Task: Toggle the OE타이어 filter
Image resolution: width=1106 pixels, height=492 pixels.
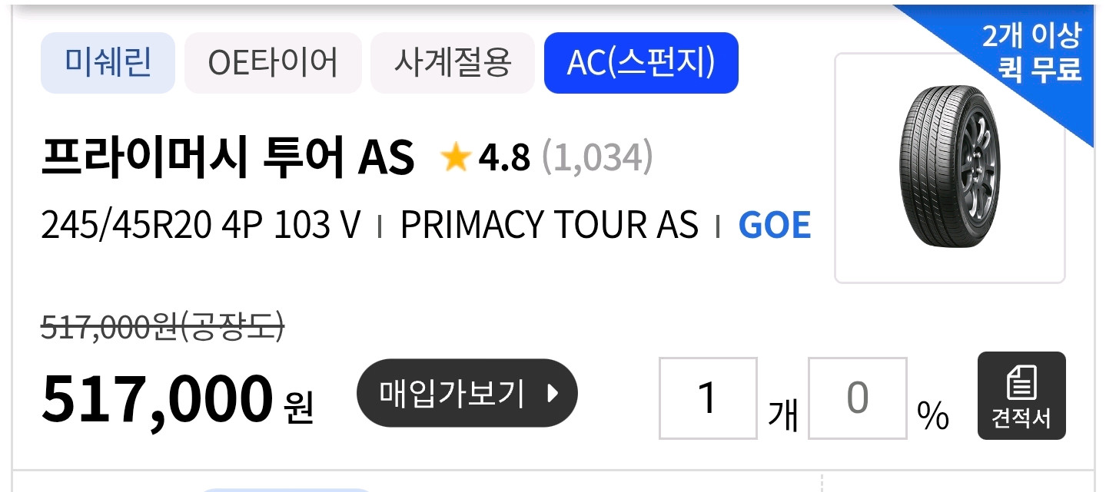Action: [x=273, y=64]
